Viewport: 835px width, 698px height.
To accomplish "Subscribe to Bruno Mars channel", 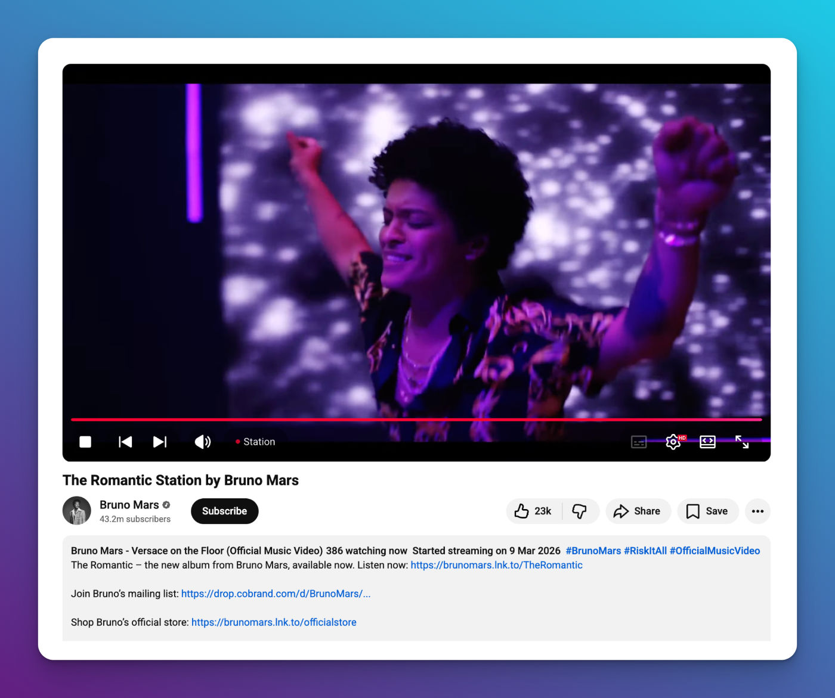I will pyautogui.click(x=224, y=511).
